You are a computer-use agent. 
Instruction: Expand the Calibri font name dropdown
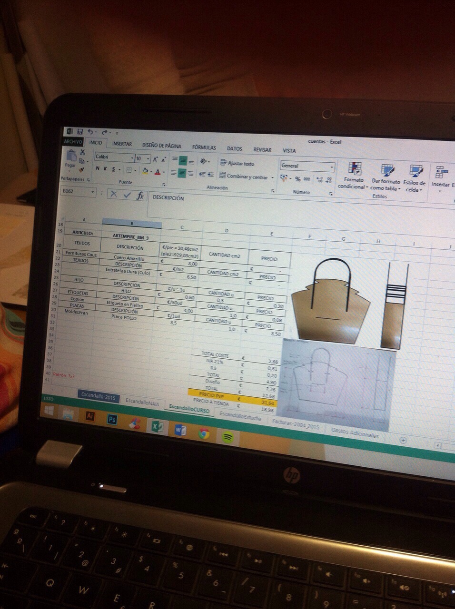coord(132,158)
